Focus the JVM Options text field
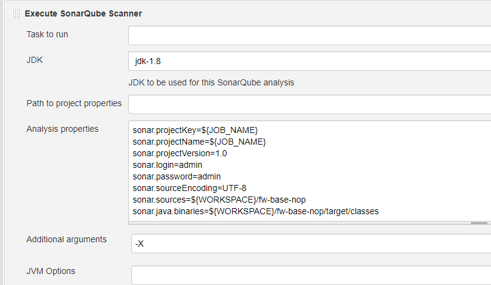Viewport: 491px width, 285px height. [310, 275]
